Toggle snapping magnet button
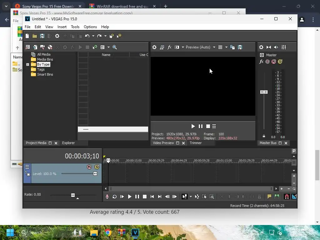Image resolution: width=320 pixels, height=240 pixels. pyautogui.click(x=287, y=197)
